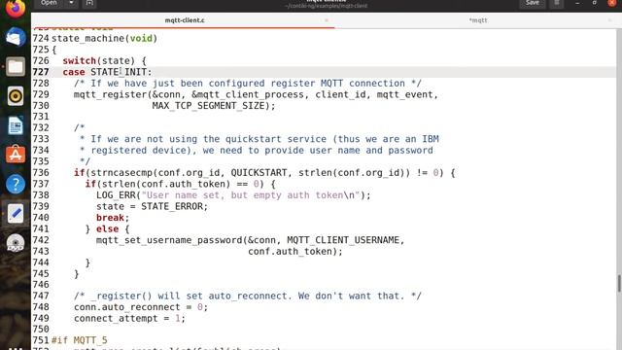This screenshot has width=622, height=350.
Task: Click 'conf.auth_token' on line 743
Action: click(x=290, y=251)
